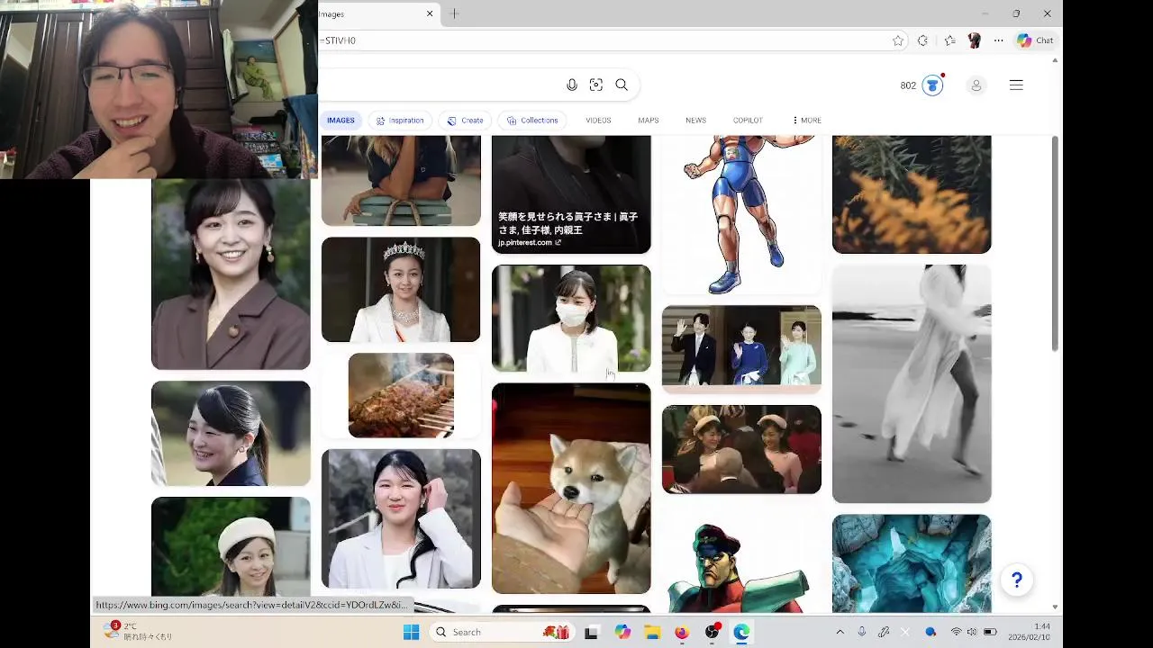Open the grilled skewers image
This screenshot has width=1153, height=648.
tap(401, 395)
